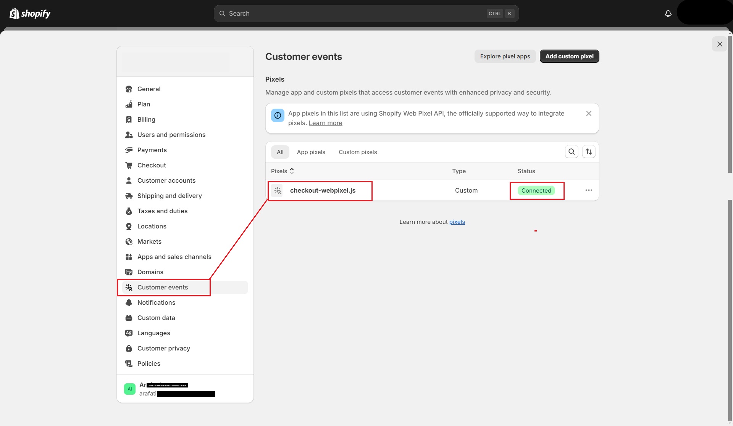Click the Connected status badge
The height and width of the screenshot is (426, 733).
(x=536, y=190)
